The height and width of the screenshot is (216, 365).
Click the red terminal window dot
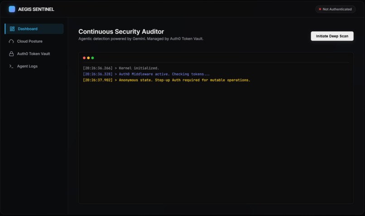(x=84, y=58)
